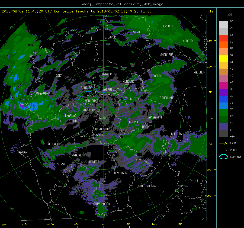The height and width of the screenshot is (228, 244).
Task: Click the KARWAR city label
Action: click(x=22, y=152)
